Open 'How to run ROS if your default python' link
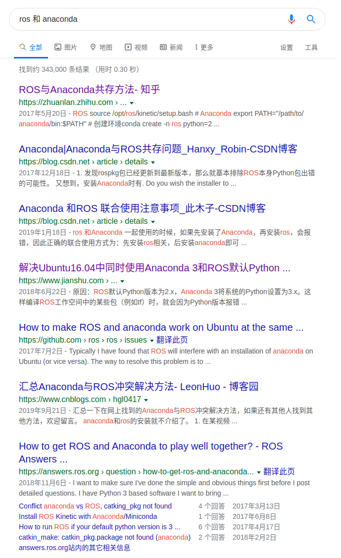 click(x=99, y=527)
